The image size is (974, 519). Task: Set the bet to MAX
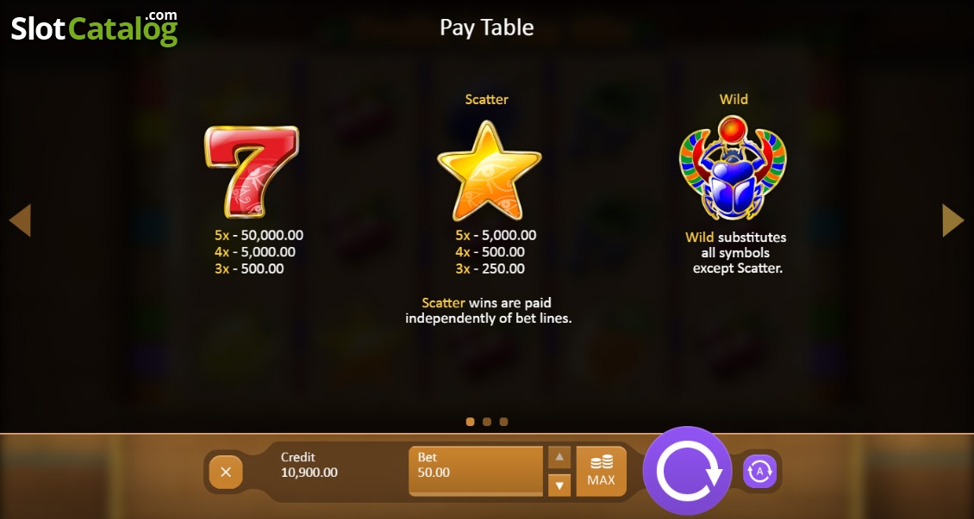pyautogui.click(x=601, y=472)
